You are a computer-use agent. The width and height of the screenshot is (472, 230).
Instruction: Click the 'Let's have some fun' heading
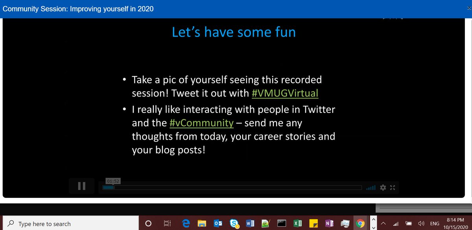point(234,32)
